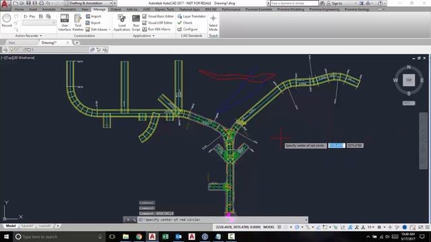The width and height of the screenshot is (431, 242).
Task: Open workspace switching gear in status bar
Action: point(379,227)
